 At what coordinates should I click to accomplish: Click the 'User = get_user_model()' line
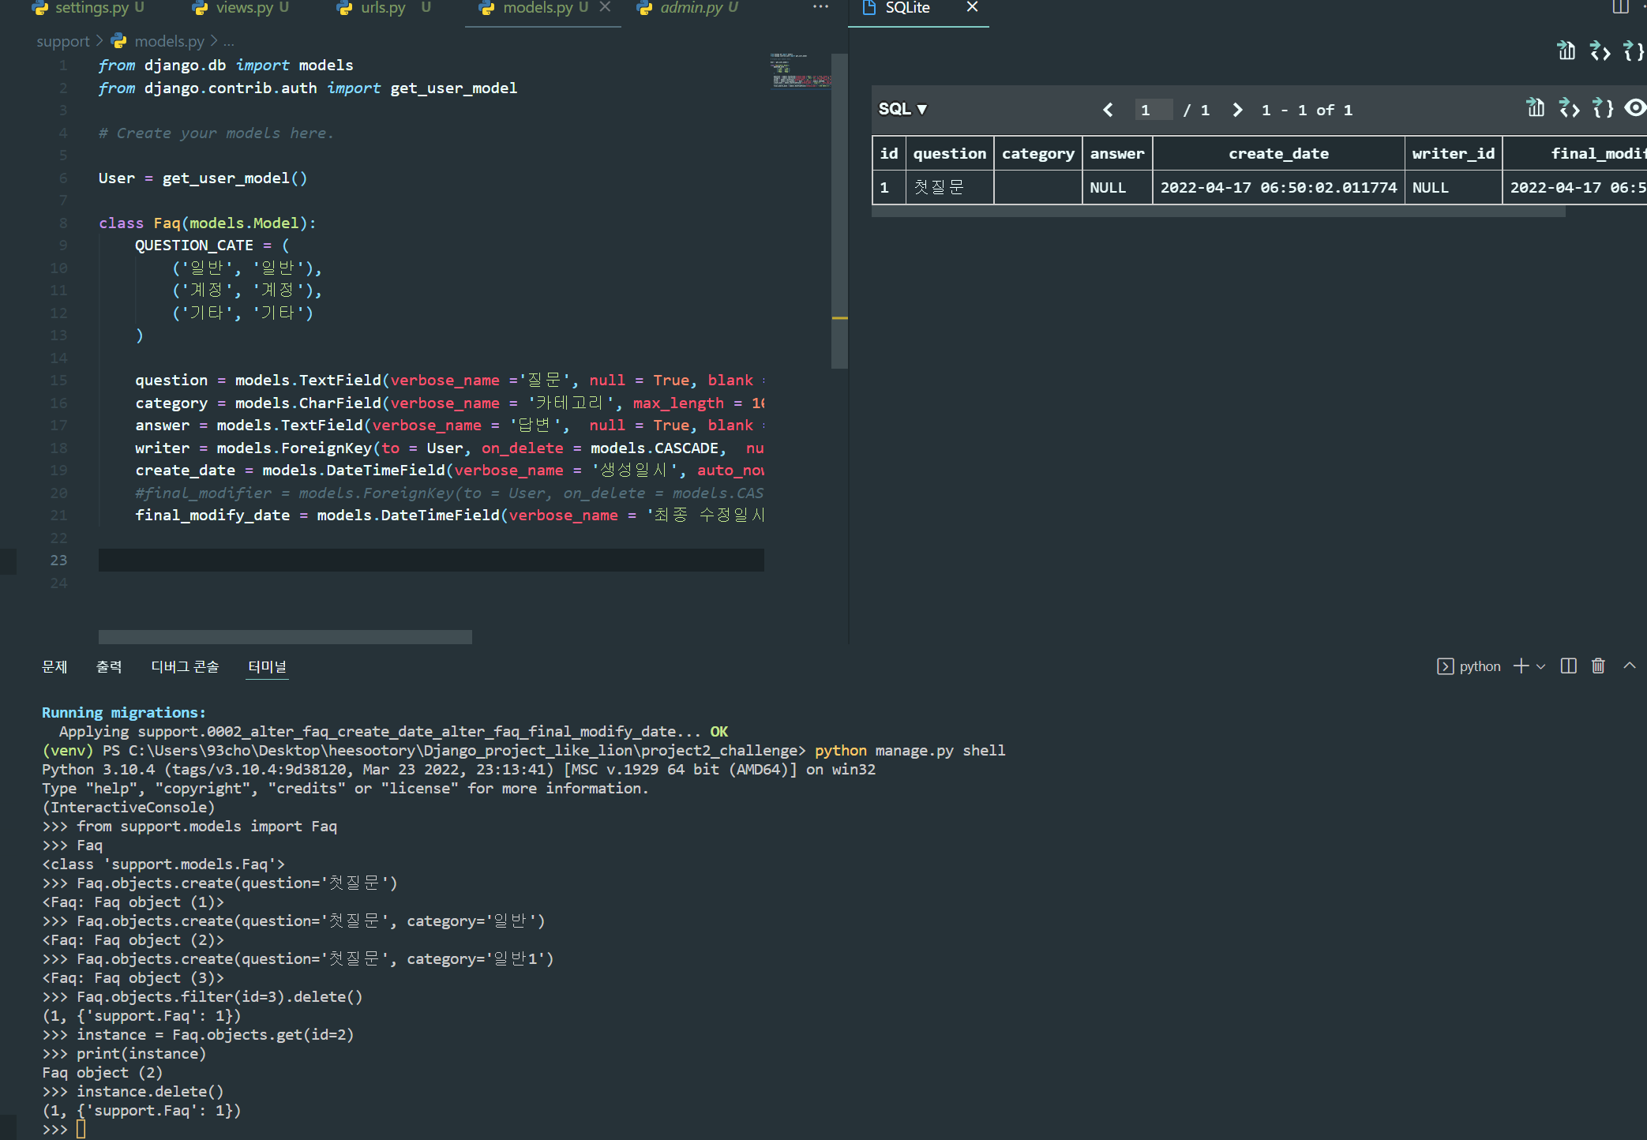(x=203, y=178)
